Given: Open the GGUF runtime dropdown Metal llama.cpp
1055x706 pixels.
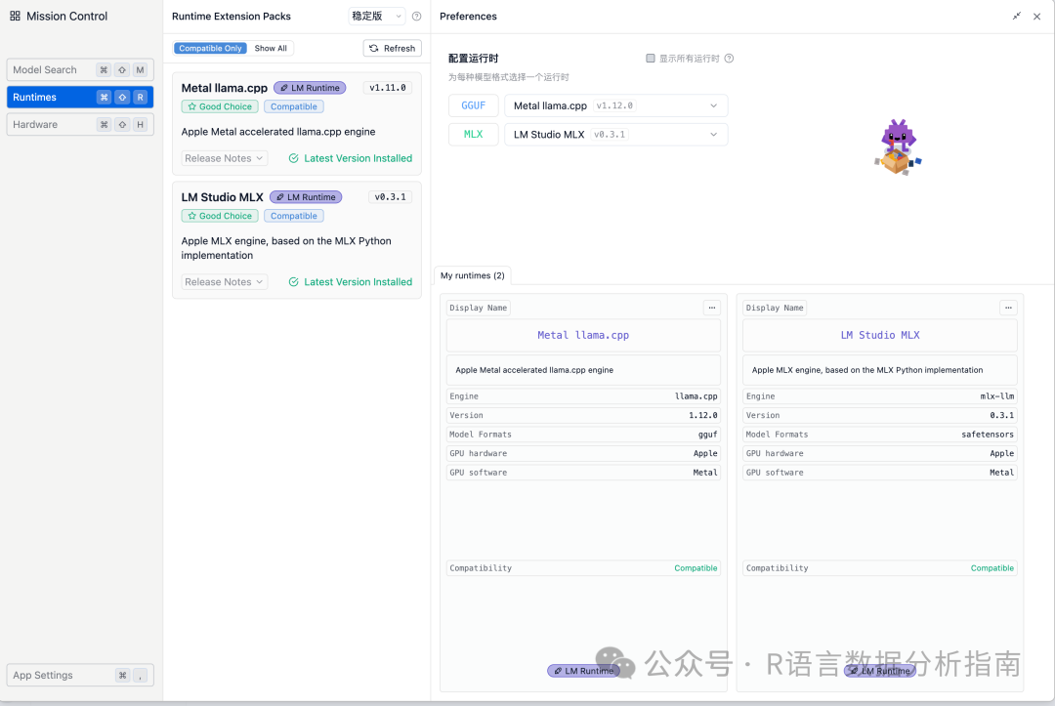Looking at the screenshot, I should [x=616, y=105].
